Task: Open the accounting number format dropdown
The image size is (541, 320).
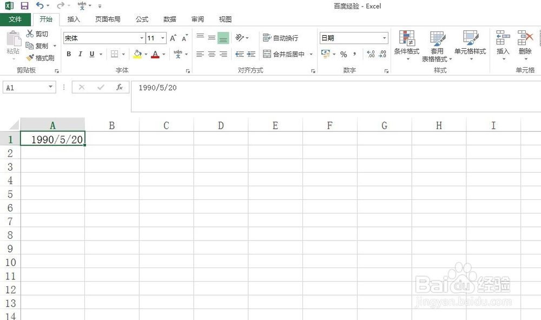Action: [x=334, y=54]
